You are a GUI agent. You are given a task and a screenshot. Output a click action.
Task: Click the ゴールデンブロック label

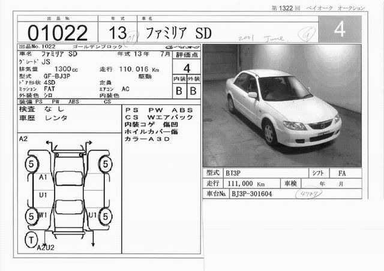[x=97, y=47]
